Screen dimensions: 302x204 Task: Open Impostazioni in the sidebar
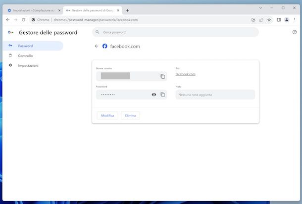[28, 65]
